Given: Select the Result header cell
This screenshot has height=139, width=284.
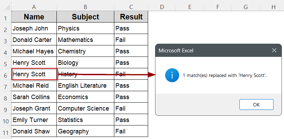Looking at the screenshot, I should tap(131, 17).
